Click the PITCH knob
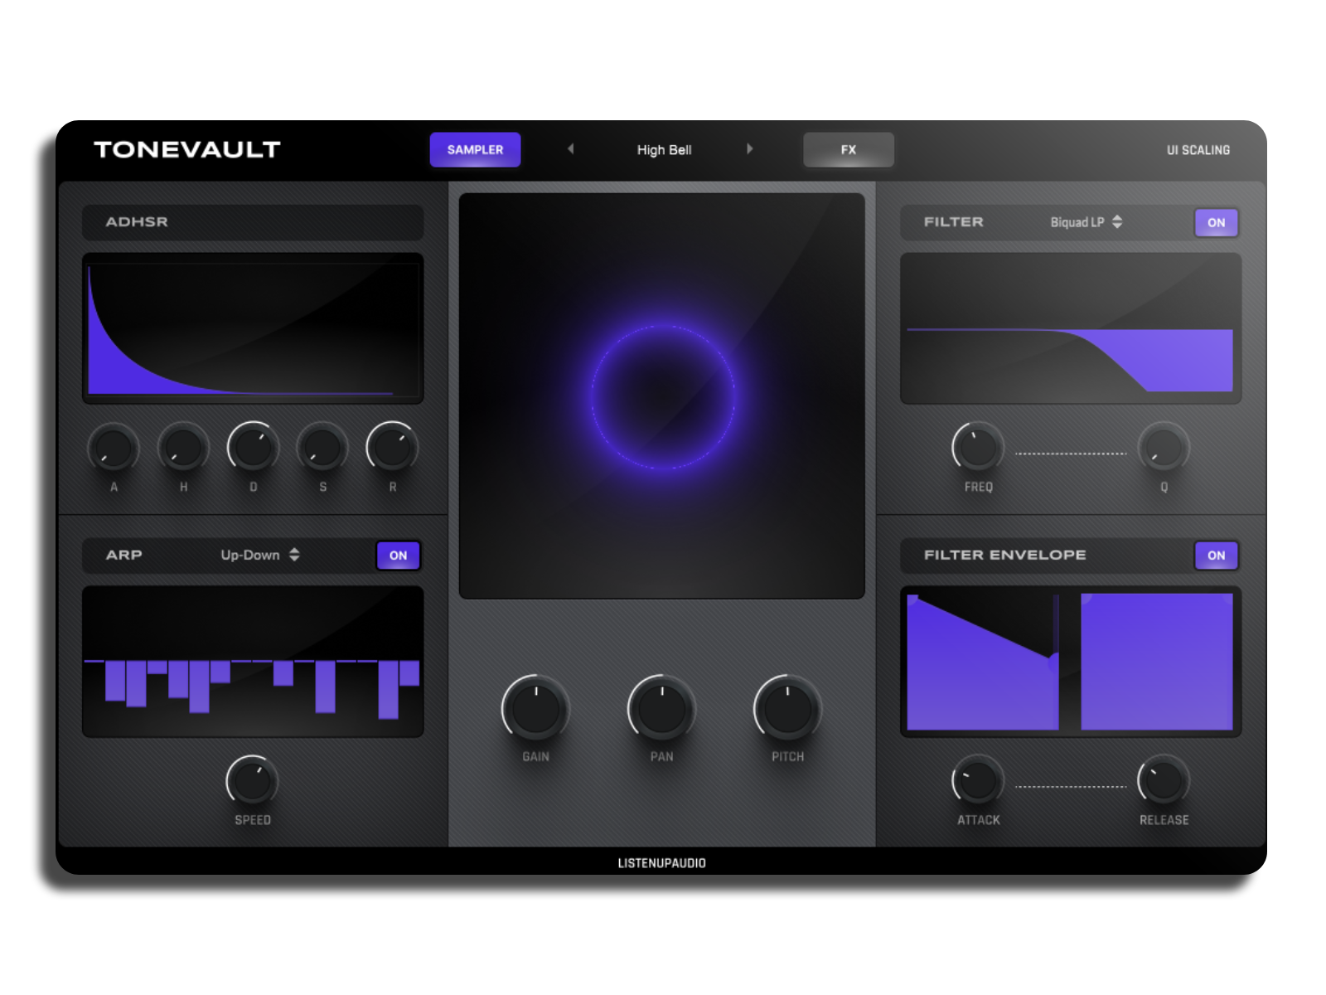Viewport: 1326px width, 995px height. [x=787, y=710]
